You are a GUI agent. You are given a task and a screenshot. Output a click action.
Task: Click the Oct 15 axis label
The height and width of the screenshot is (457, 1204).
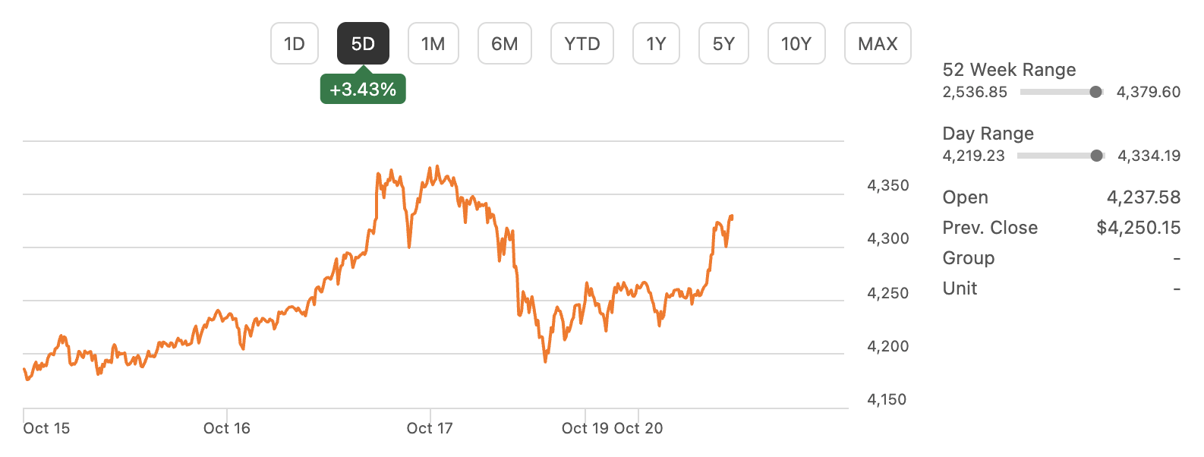tap(46, 428)
